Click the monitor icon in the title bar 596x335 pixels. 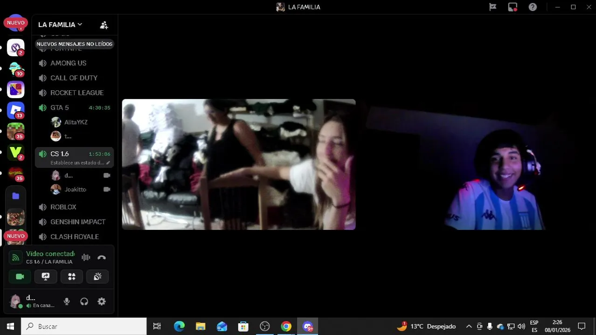[x=513, y=7]
